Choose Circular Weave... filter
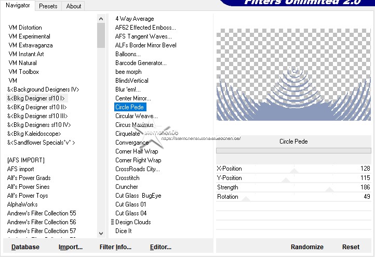 click(136, 116)
